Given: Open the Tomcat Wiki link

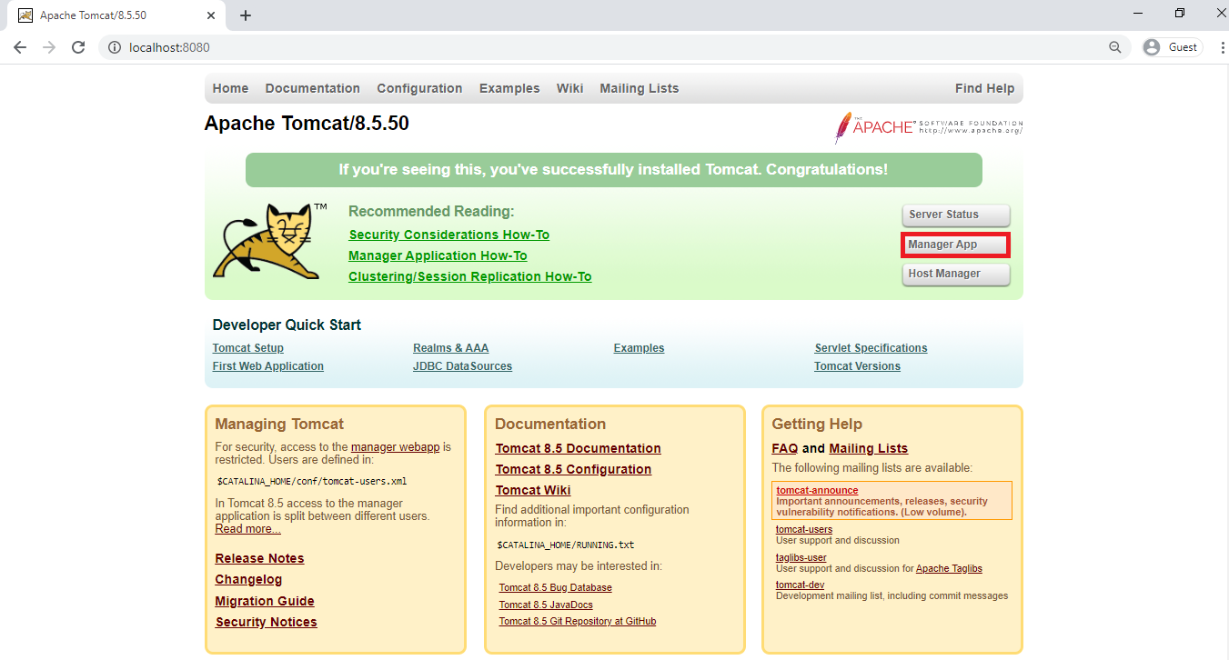Looking at the screenshot, I should tap(533, 490).
